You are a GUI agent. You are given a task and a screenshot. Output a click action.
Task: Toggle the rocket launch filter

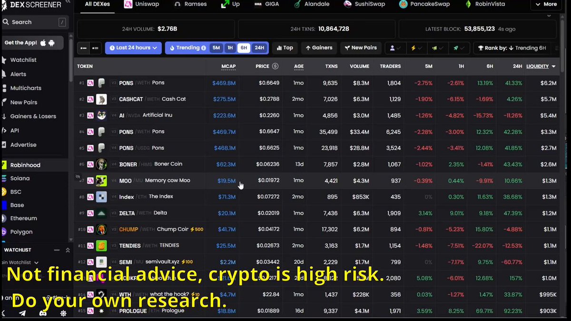click(459, 48)
